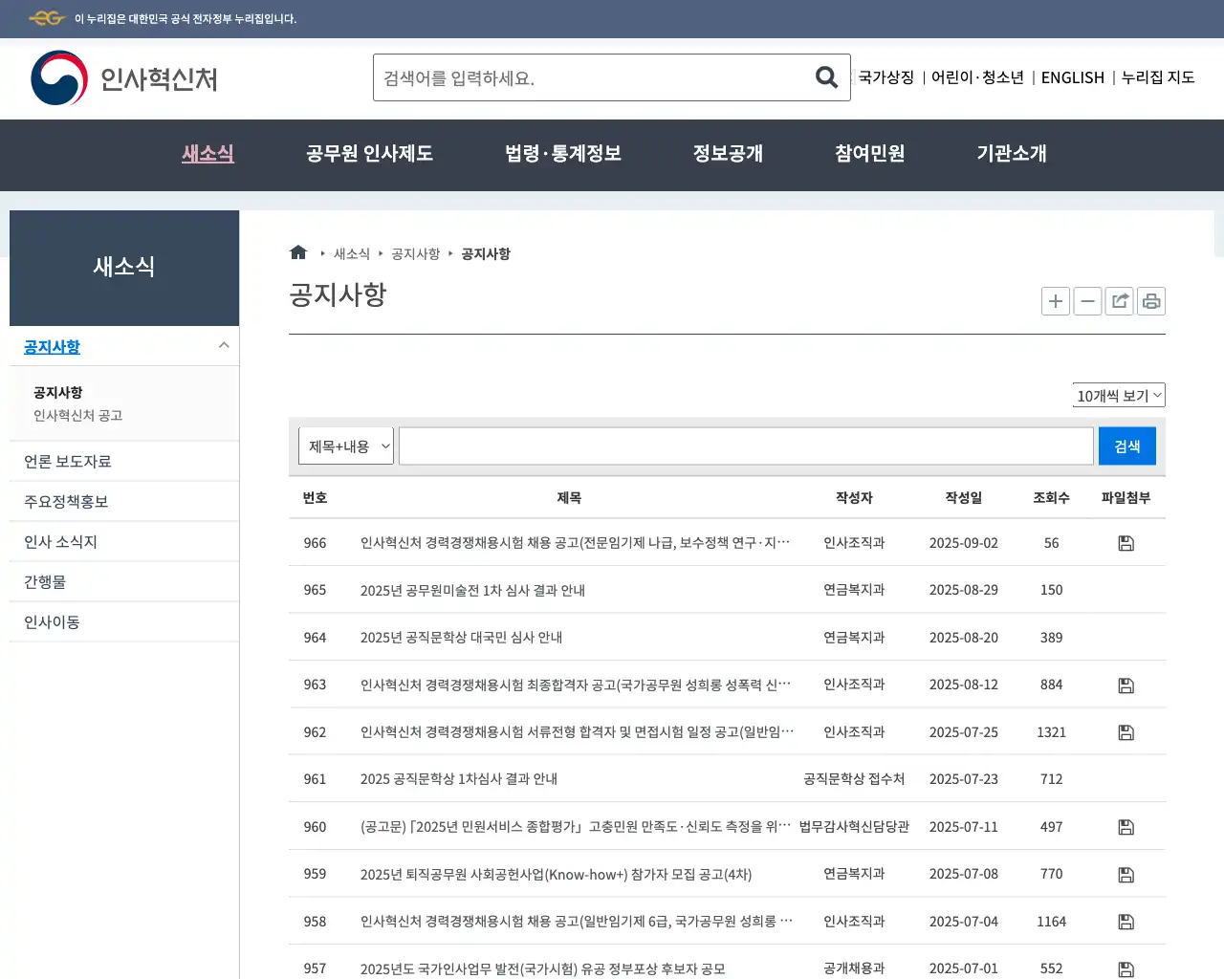Click the zoom out minus icon

pyautogui.click(x=1087, y=301)
